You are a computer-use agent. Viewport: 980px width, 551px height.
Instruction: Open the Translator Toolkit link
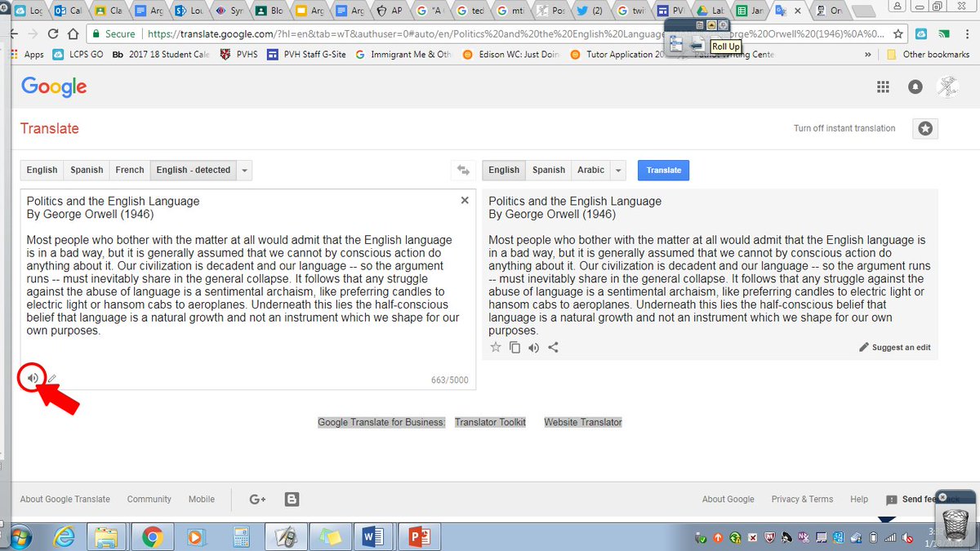click(x=490, y=422)
